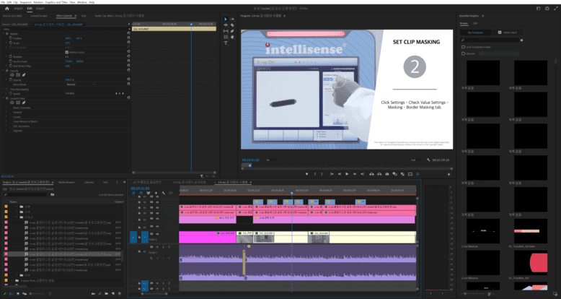
Task: Create rectangle mask under Opacity
Action: coord(18,75)
